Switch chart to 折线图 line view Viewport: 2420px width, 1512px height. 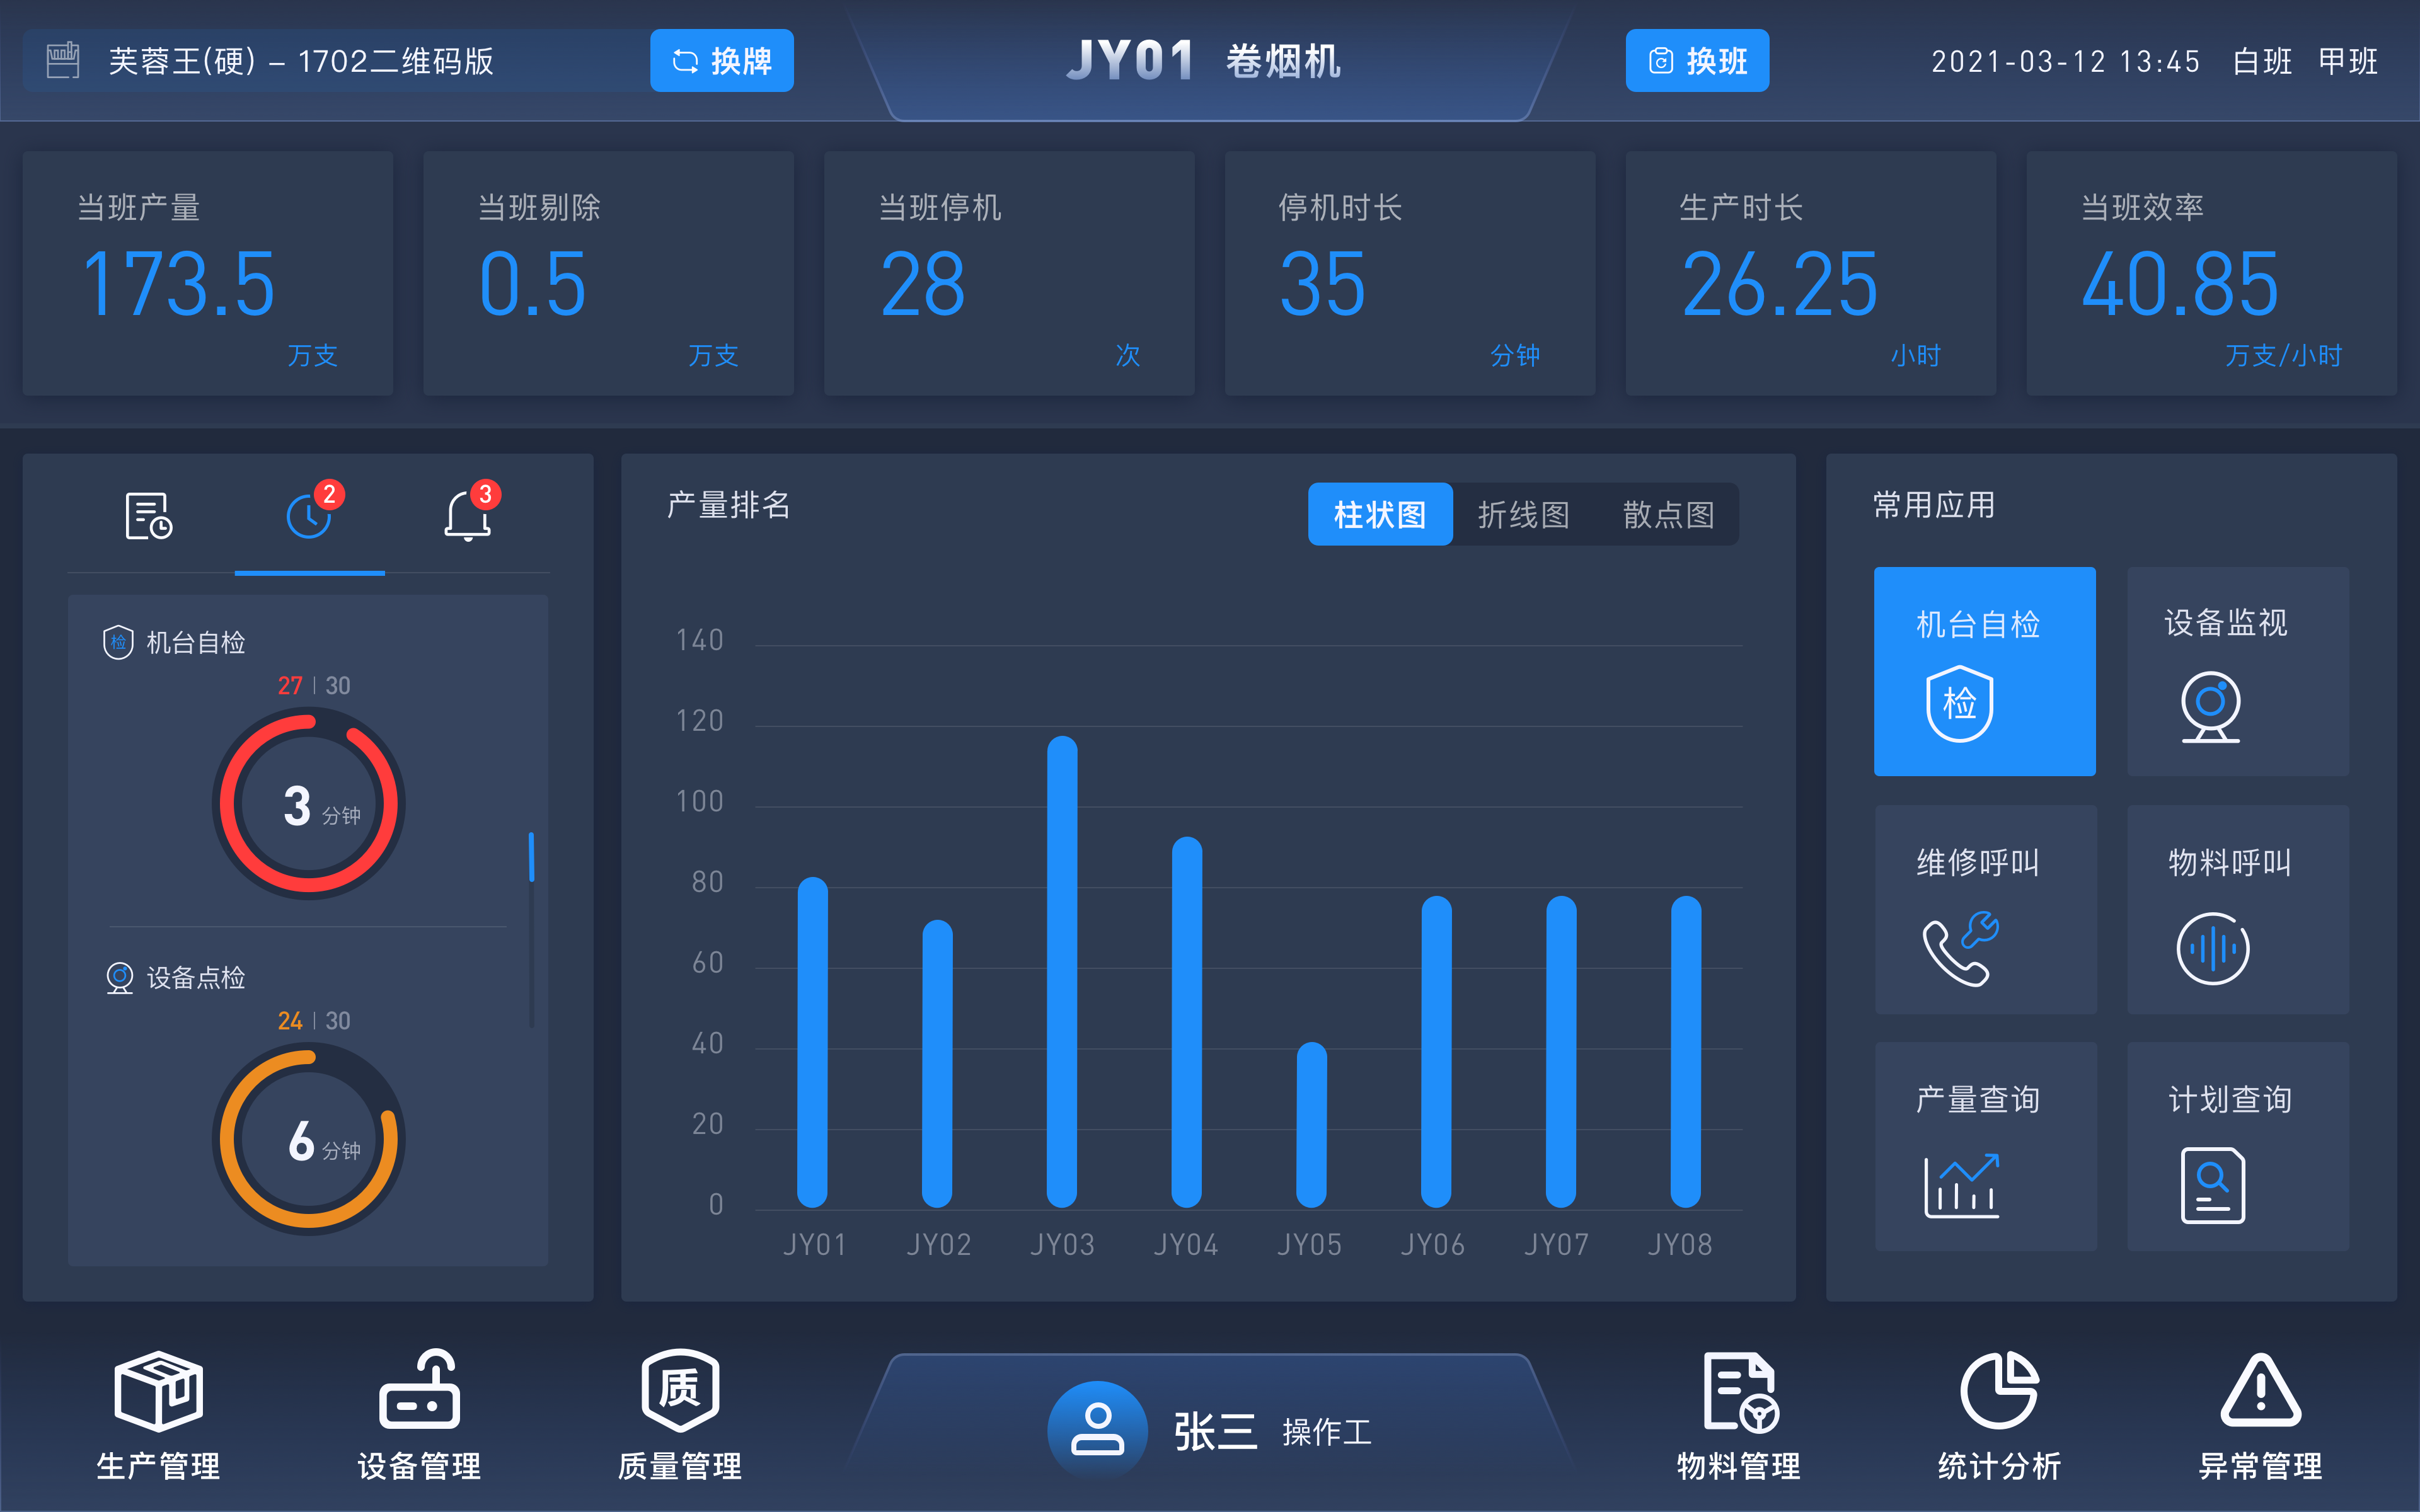coord(1523,514)
